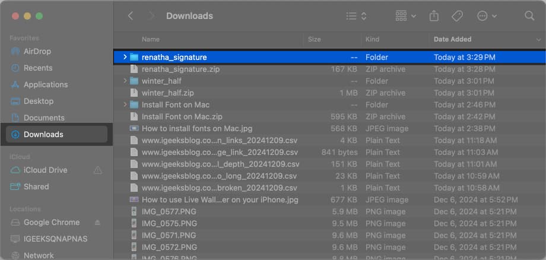The width and height of the screenshot is (546, 260).
Task: Select the o_long_20241209.csv file
Action: click(x=220, y=176)
